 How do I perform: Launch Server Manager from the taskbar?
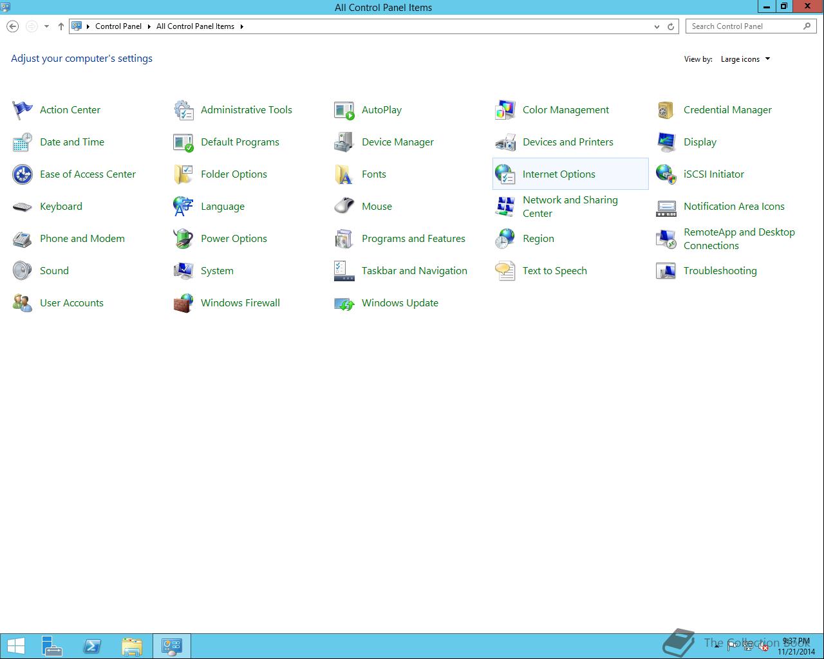(x=52, y=646)
